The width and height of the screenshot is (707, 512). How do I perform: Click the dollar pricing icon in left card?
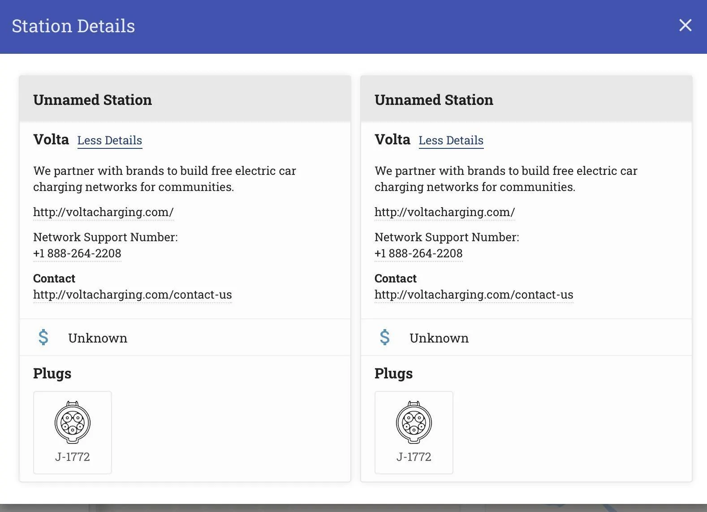pyautogui.click(x=43, y=338)
